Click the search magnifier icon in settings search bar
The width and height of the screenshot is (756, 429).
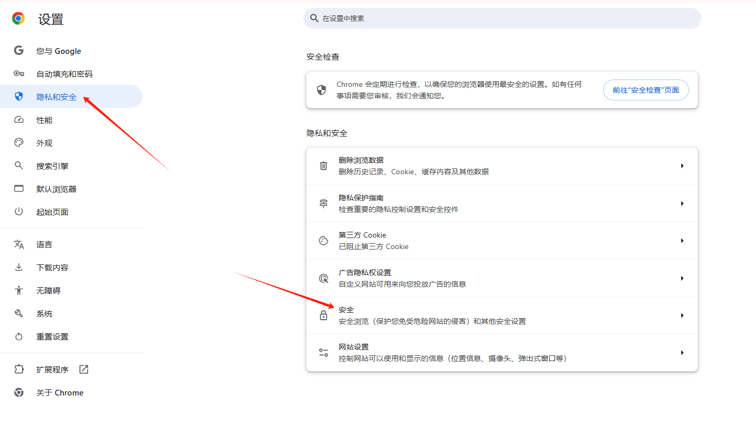pyautogui.click(x=314, y=18)
